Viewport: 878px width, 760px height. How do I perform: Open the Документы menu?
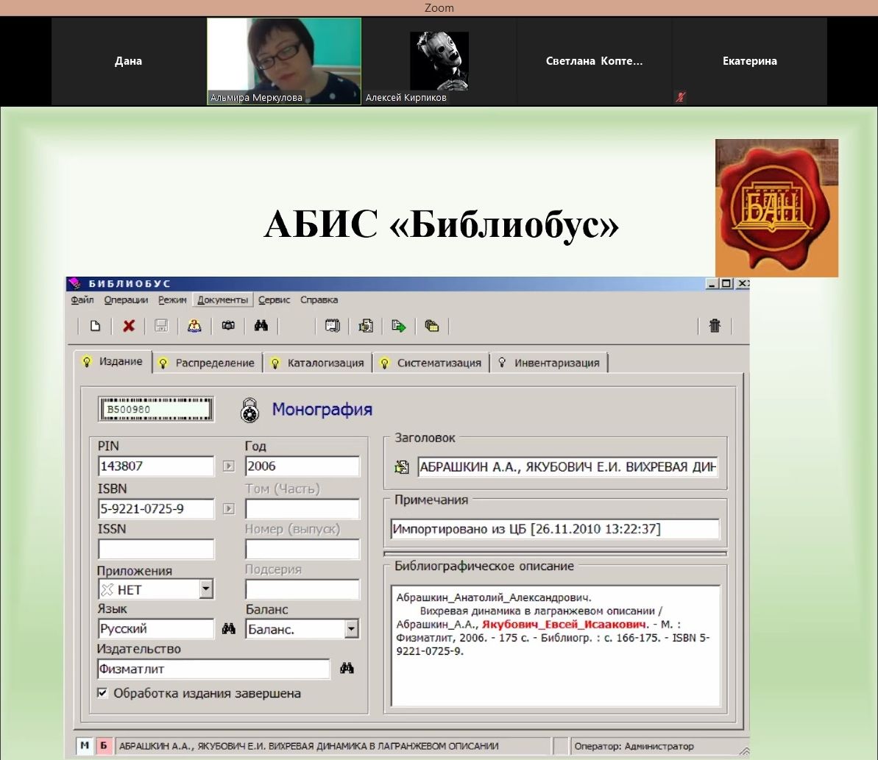coord(222,300)
